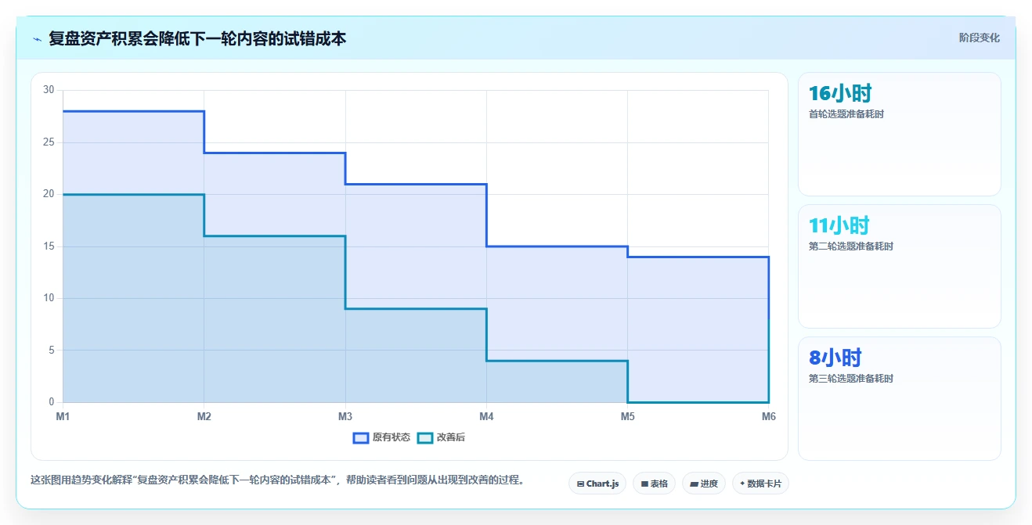Image resolution: width=1032 pixels, height=525 pixels.
Task: Click the icon in the 表格 tag
Action: pyautogui.click(x=644, y=484)
